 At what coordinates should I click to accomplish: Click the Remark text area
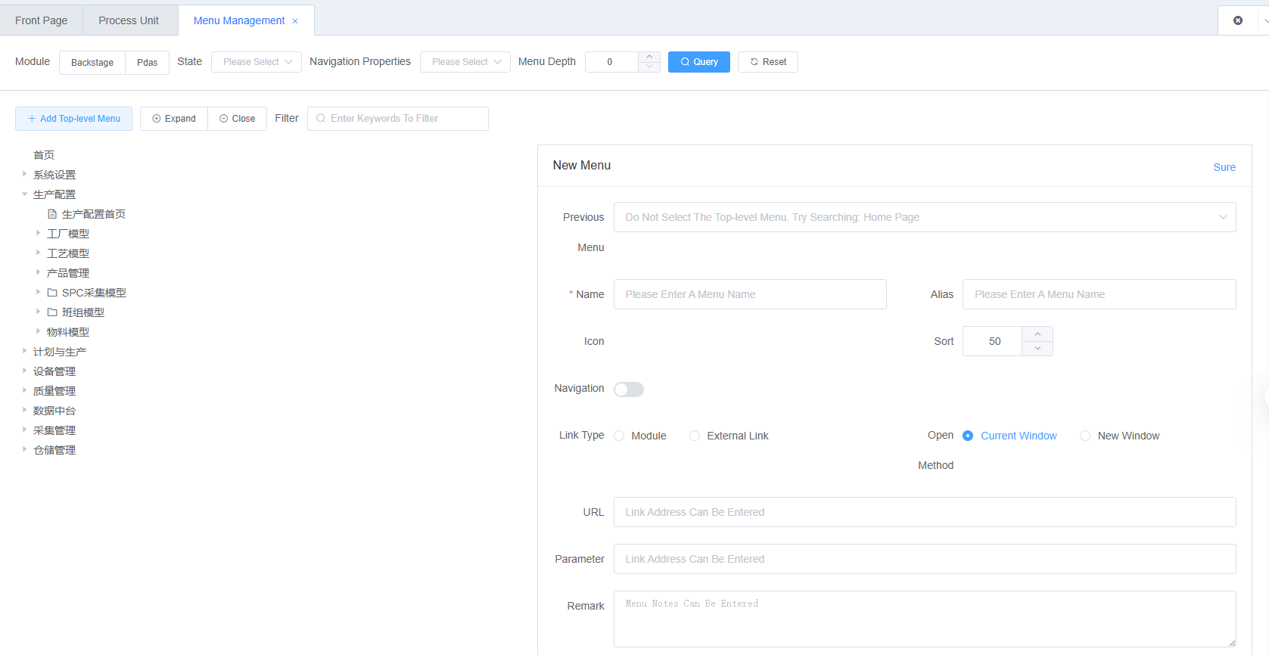[x=925, y=619]
